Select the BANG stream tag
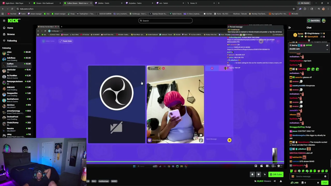The image size is (331, 186). [x=114, y=181]
